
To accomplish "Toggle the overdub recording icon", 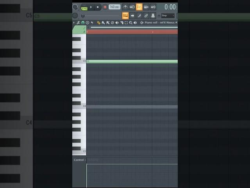I will tap(146, 7).
